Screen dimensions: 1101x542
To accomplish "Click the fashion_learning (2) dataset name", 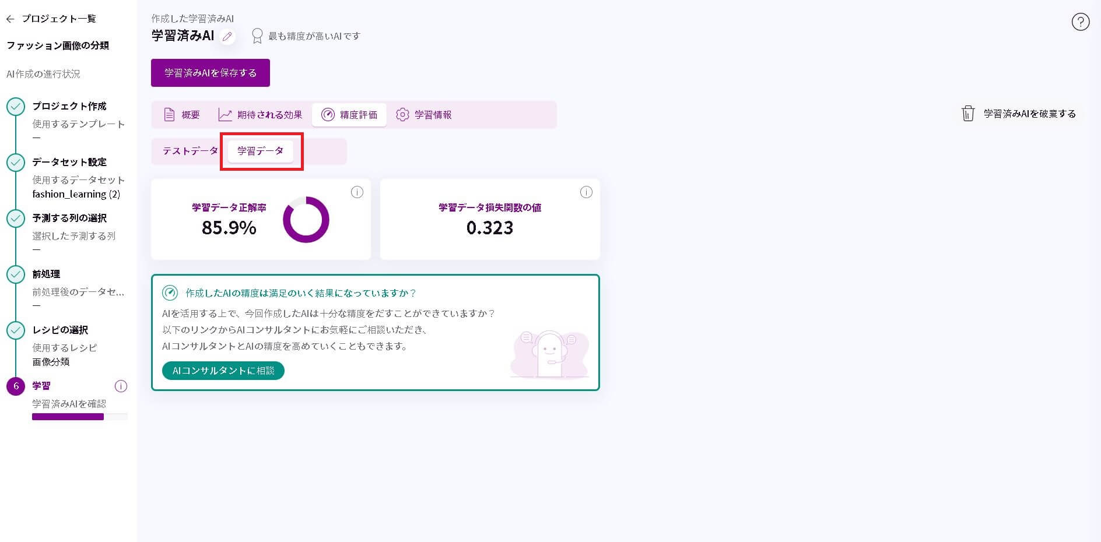I will click(x=76, y=194).
